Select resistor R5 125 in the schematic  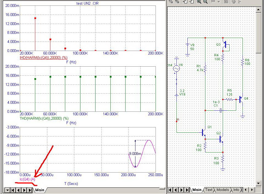click(x=230, y=99)
